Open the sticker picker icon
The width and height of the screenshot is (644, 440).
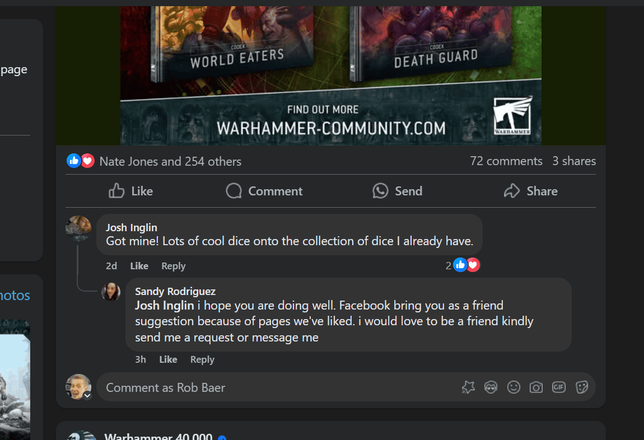(x=582, y=387)
